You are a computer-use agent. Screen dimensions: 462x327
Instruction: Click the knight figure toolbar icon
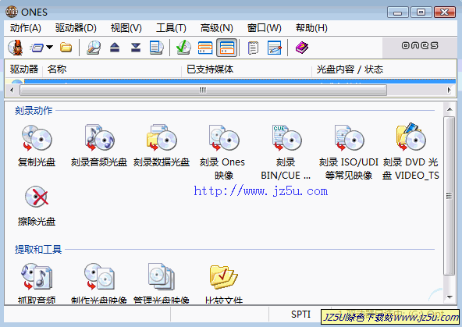[16, 47]
